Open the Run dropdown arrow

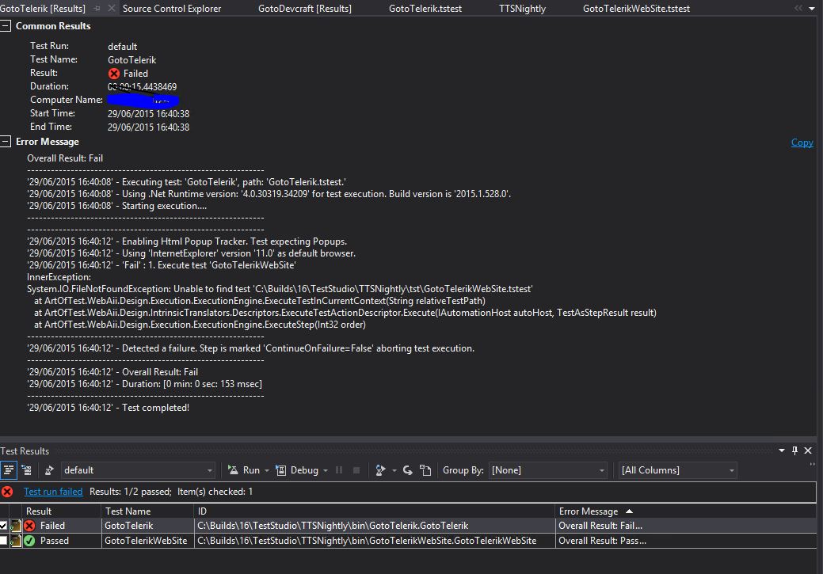267,470
